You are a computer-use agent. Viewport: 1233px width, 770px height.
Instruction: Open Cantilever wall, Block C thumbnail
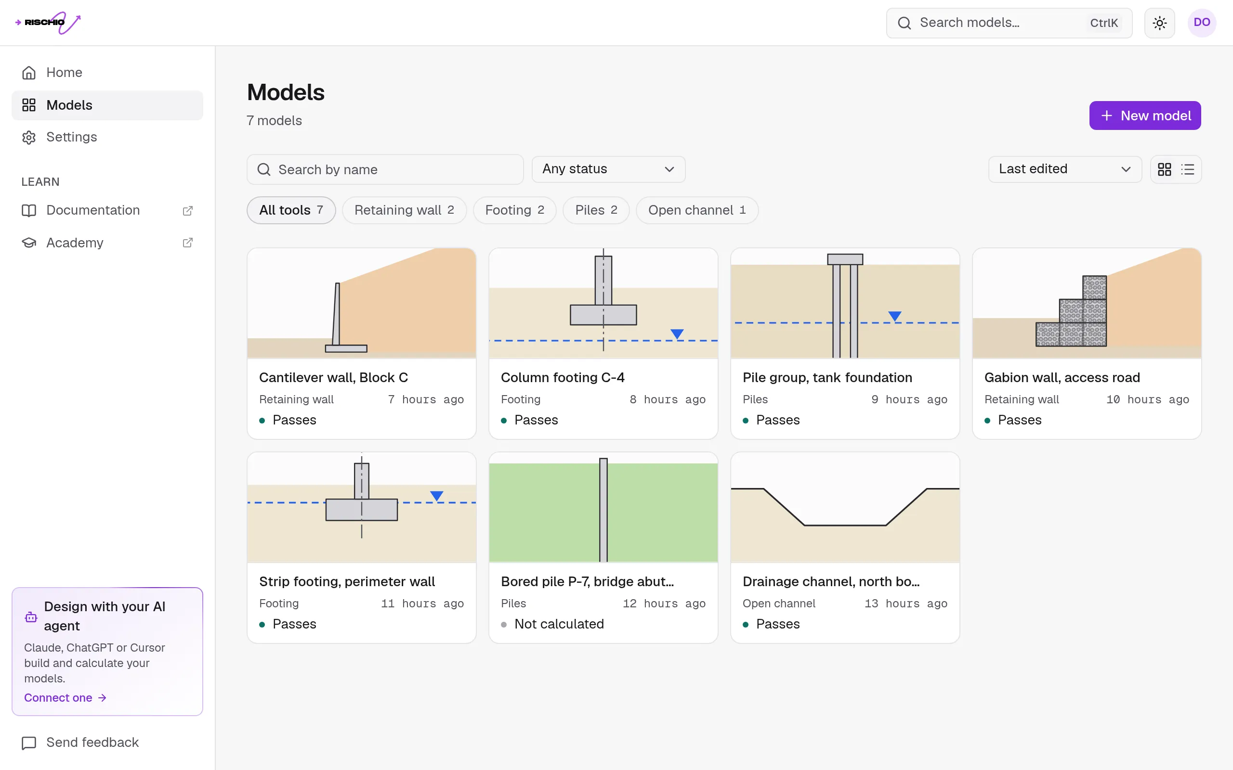coord(362,304)
